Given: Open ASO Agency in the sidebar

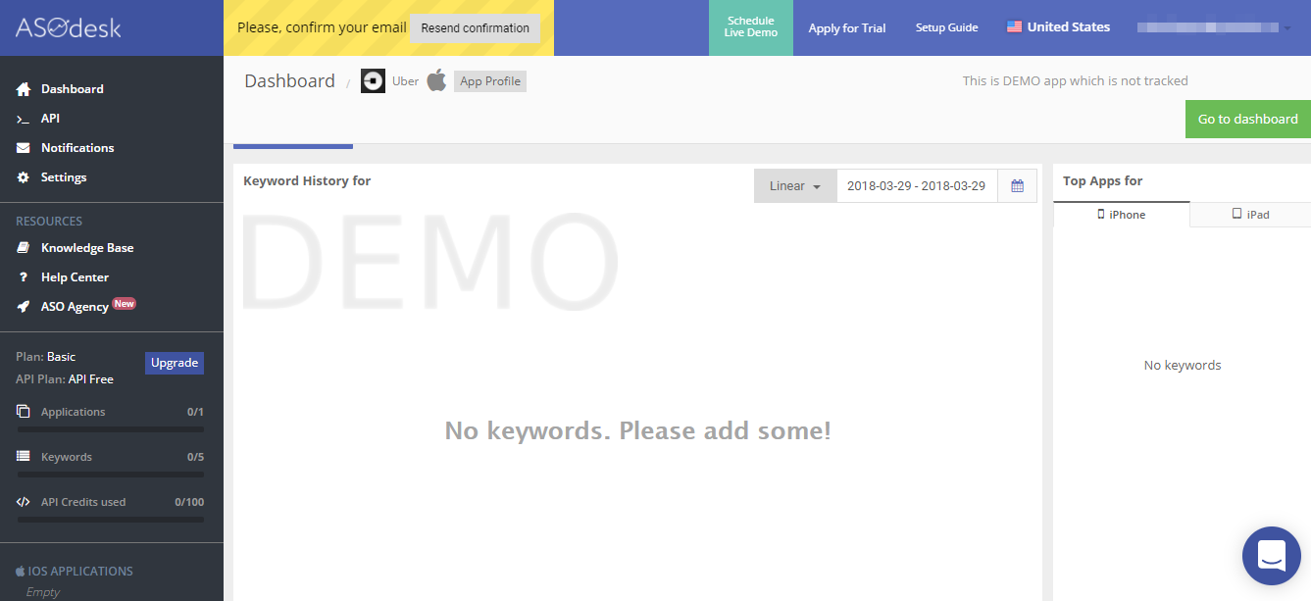Looking at the screenshot, I should 75,307.
